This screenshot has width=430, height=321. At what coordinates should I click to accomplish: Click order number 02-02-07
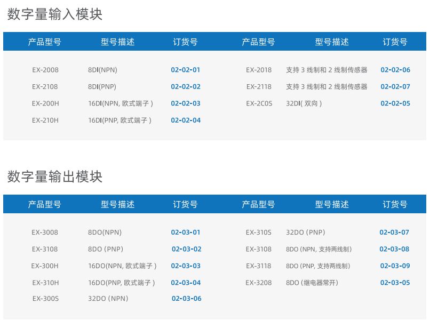pyautogui.click(x=395, y=87)
